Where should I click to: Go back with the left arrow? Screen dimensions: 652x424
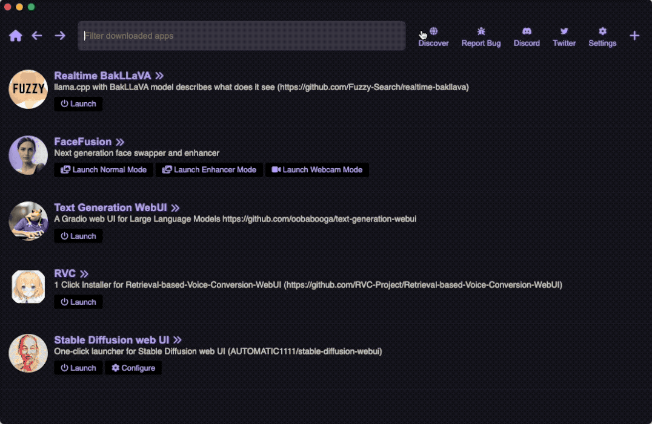(37, 36)
